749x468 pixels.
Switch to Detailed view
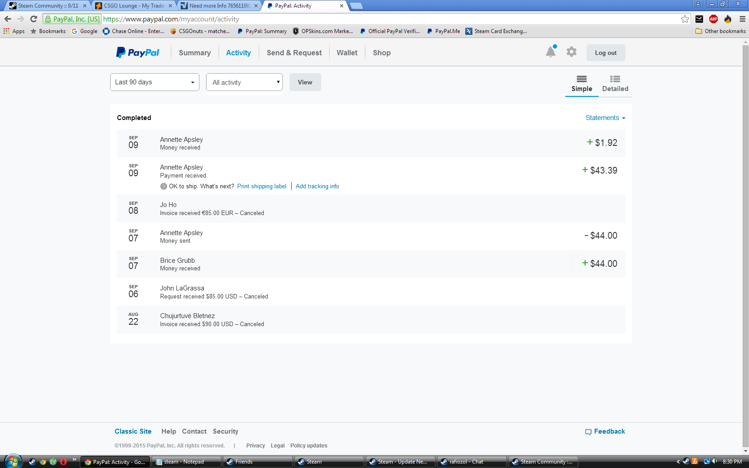(615, 83)
